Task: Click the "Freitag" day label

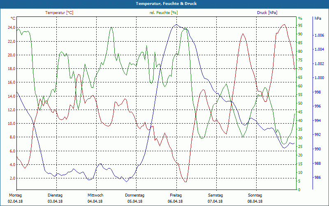Action: tap(176, 195)
